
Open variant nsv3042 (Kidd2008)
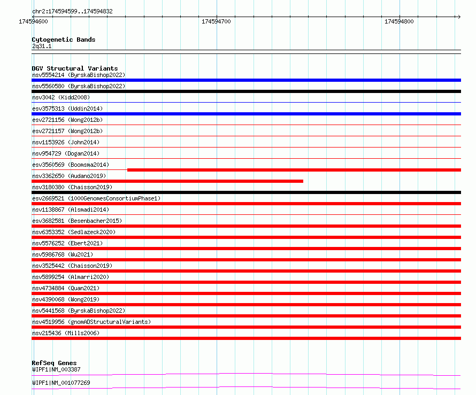(61, 97)
